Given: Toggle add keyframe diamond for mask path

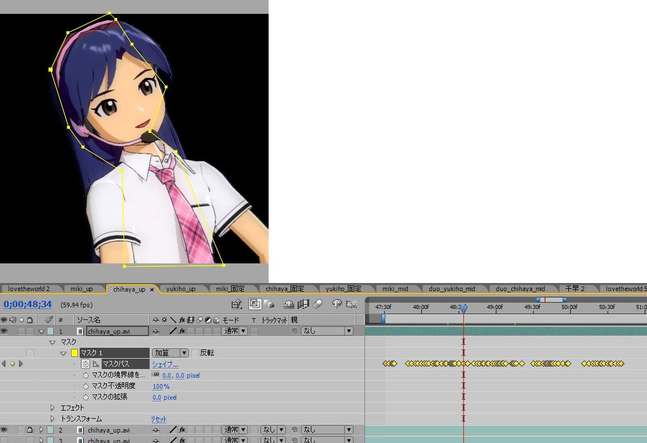Looking at the screenshot, I should pyautogui.click(x=12, y=363).
